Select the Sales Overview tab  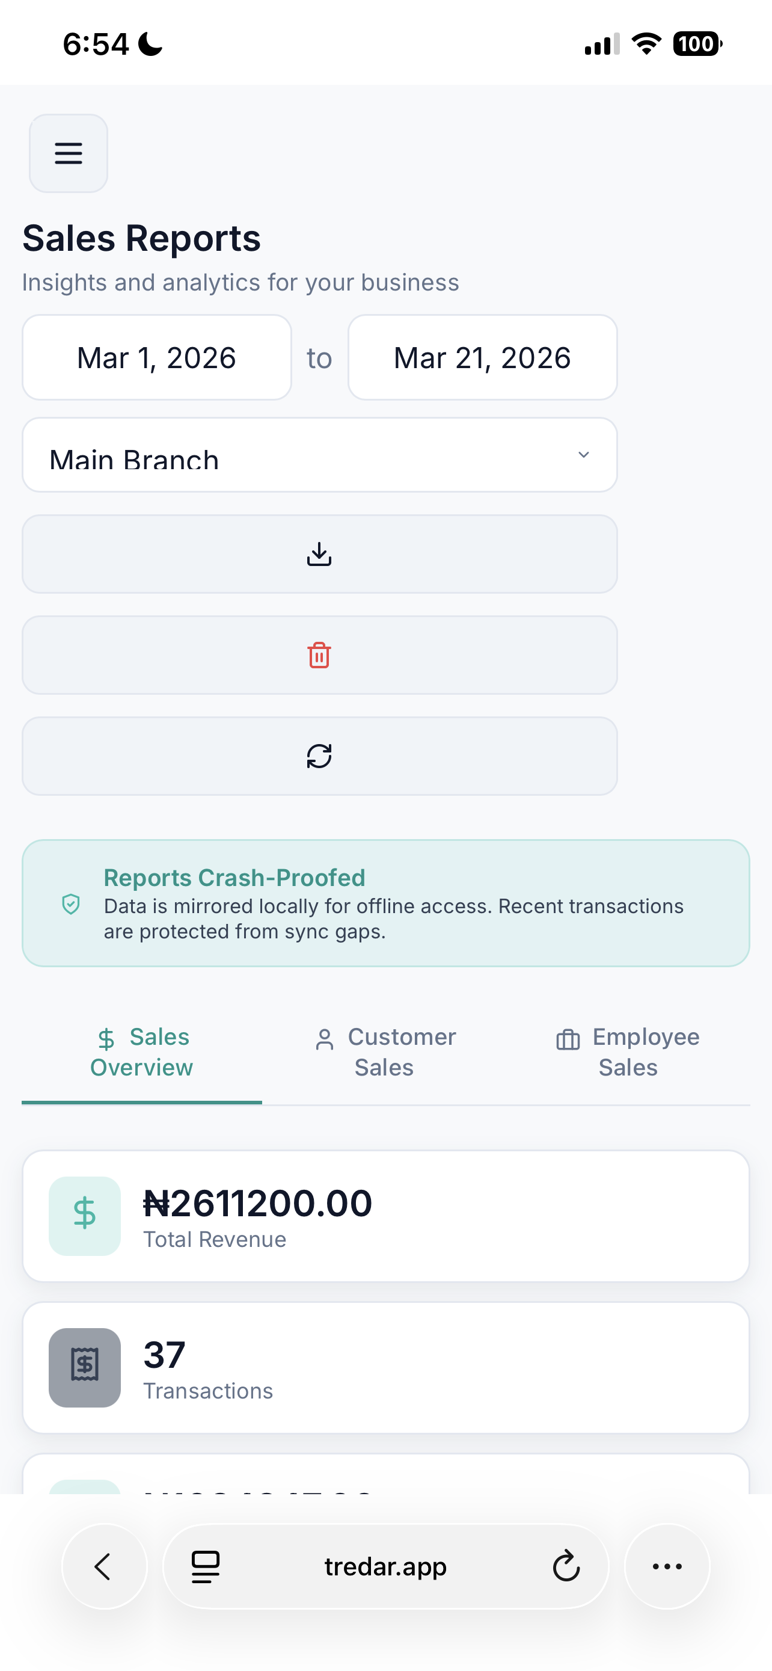click(x=142, y=1051)
